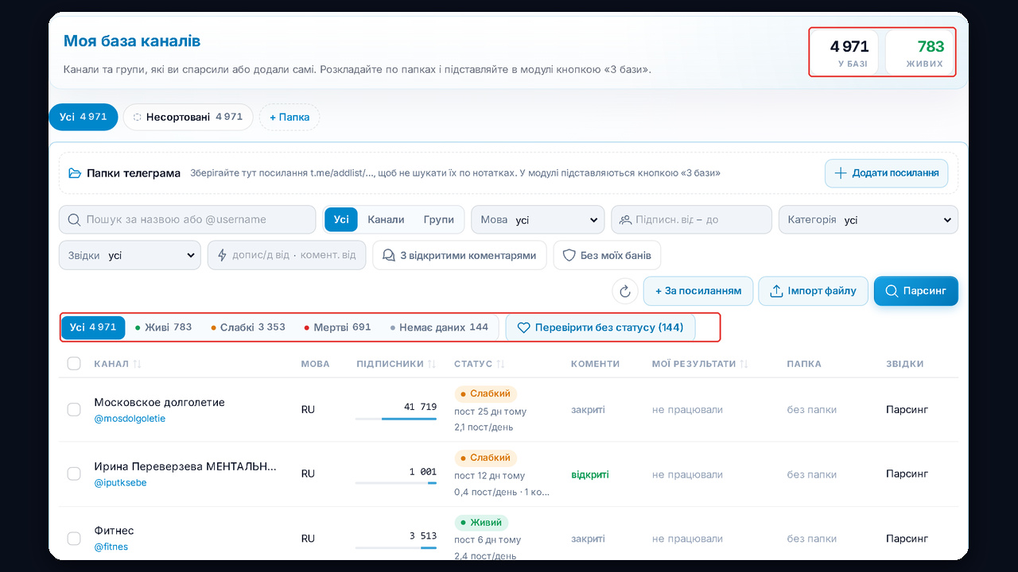Click the search by name or @username field
This screenshot has height=572, width=1018.
click(188, 220)
